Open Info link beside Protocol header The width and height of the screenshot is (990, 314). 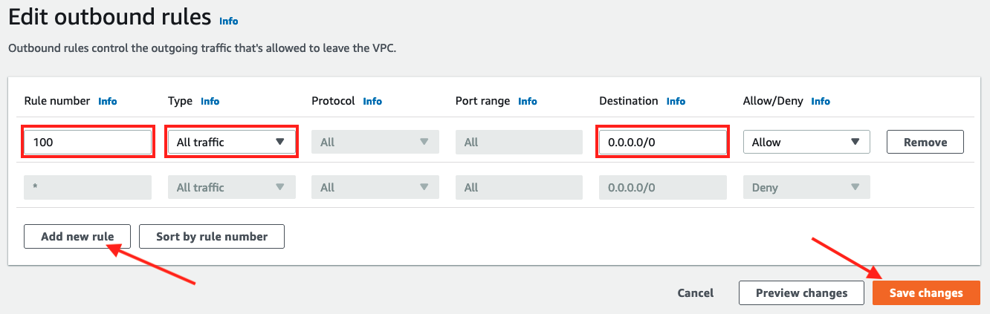[372, 101]
